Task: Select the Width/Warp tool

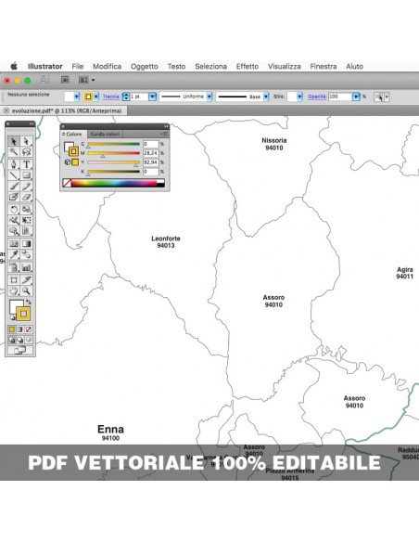Action: tap(14, 220)
